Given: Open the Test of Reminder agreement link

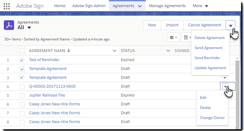Looking at the screenshot, I should [x=44, y=60].
